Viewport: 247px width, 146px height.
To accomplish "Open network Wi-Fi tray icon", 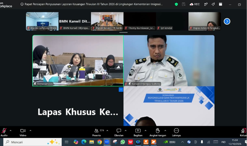I will click(x=209, y=142).
